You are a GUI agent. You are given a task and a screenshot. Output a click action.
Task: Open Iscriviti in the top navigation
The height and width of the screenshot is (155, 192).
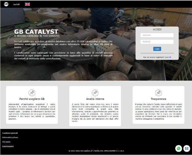16,4
